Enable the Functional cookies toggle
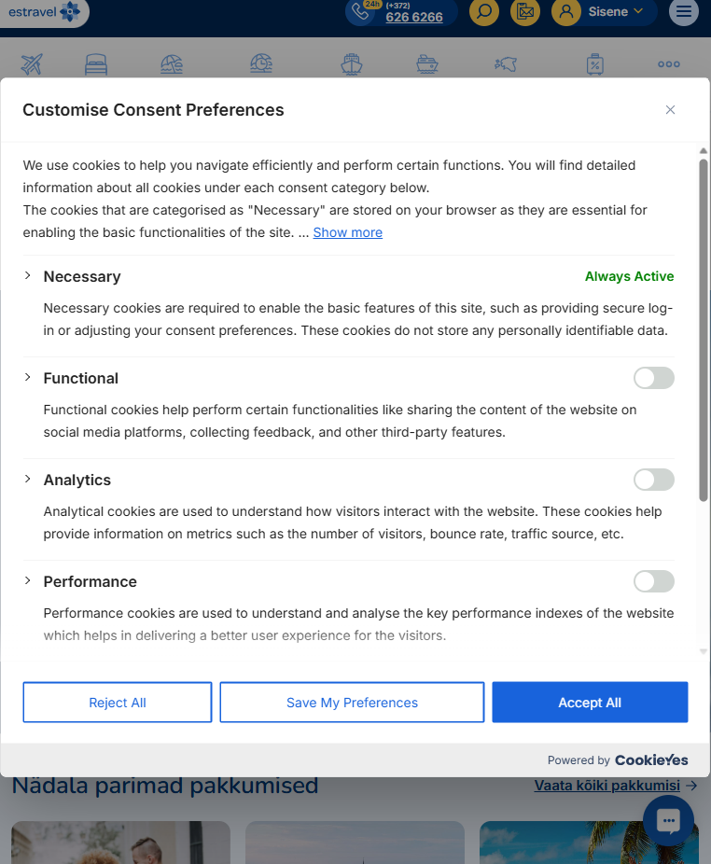This screenshot has height=864, width=711. pyautogui.click(x=654, y=378)
